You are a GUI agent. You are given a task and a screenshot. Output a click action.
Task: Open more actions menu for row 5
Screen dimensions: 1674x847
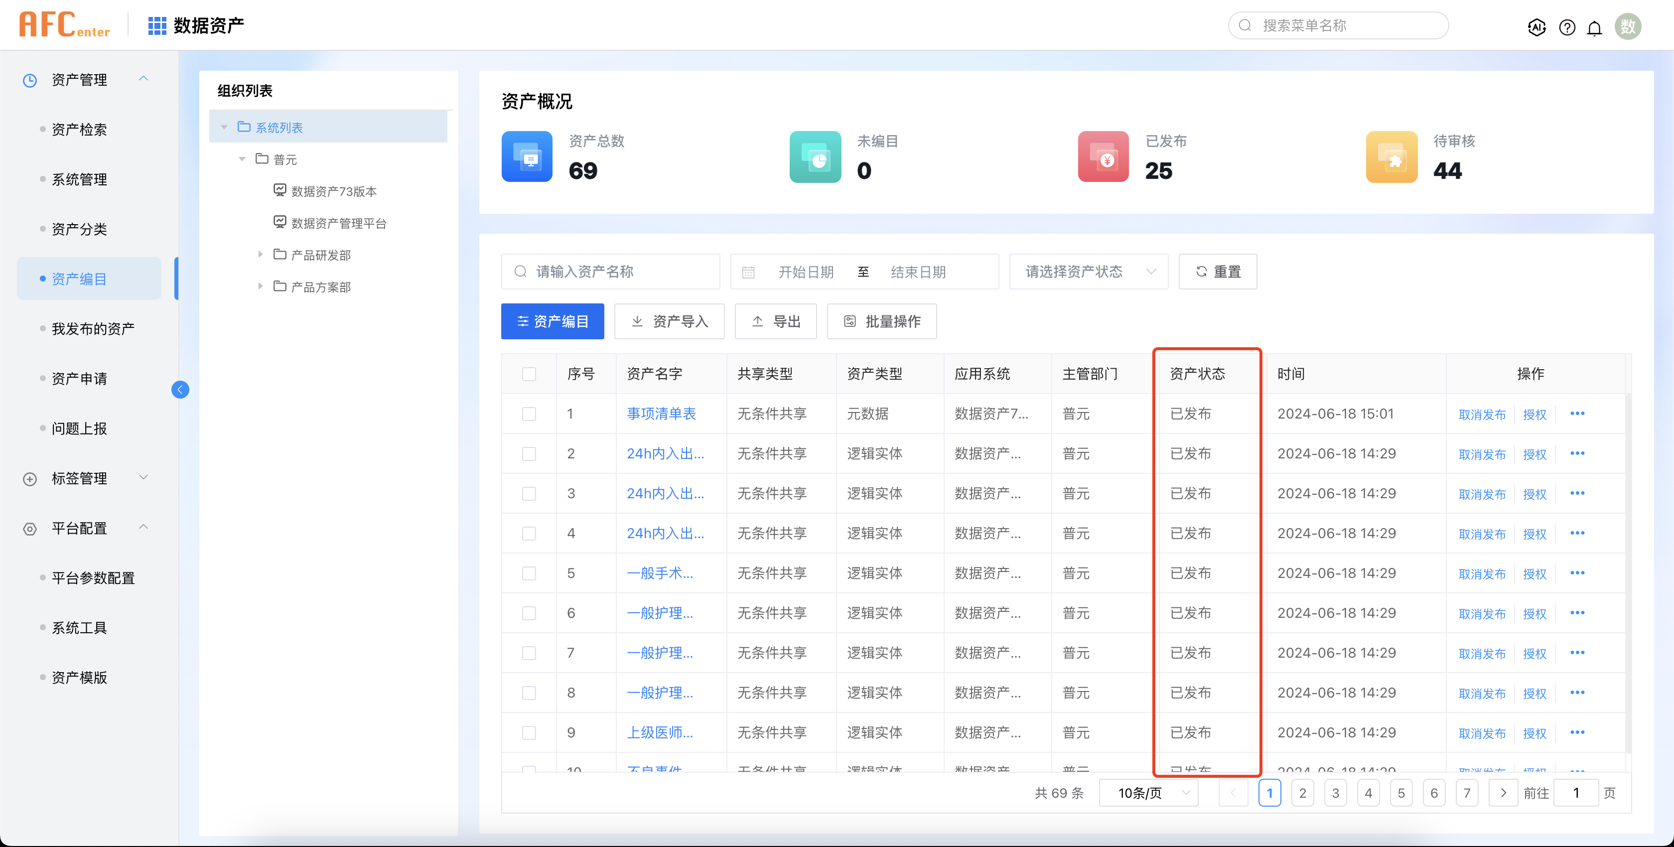click(x=1577, y=572)
